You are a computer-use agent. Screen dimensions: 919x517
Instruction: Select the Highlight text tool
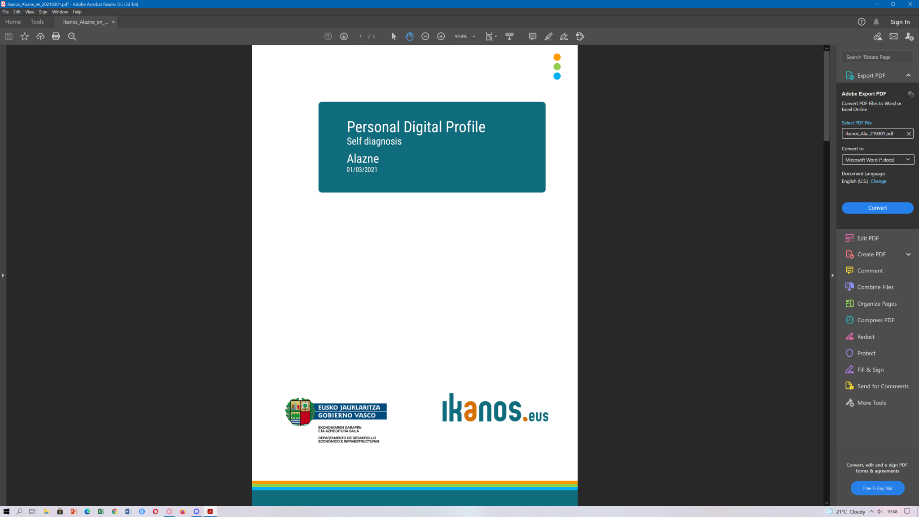click(x=548, y=36)
